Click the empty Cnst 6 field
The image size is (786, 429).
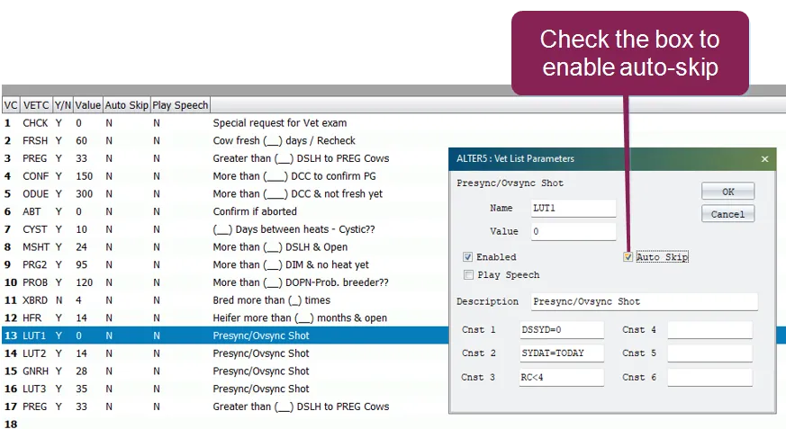pos(709,378)
